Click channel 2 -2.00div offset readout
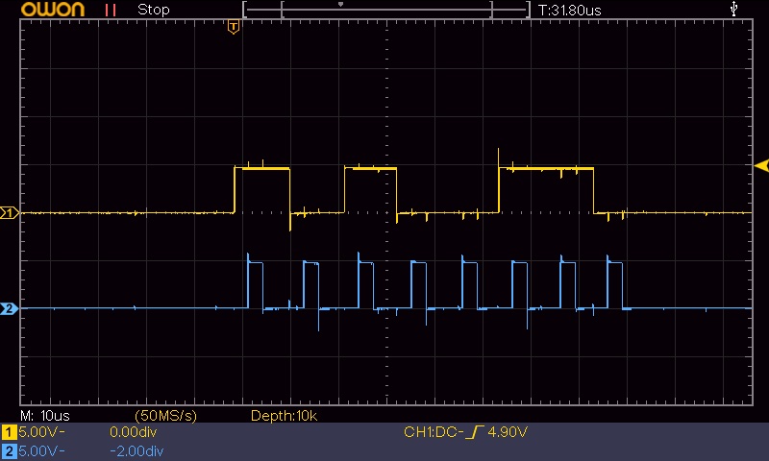769x461 pixels. 136,451
